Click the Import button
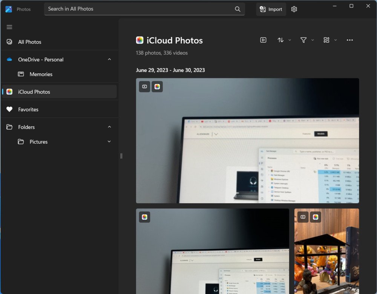The height and width of the screenshot is (294, 377). point(271,9)
